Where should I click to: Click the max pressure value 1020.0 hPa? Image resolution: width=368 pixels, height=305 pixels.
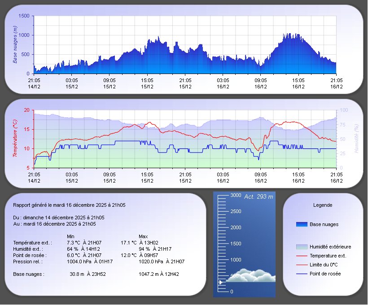[152, 261]
